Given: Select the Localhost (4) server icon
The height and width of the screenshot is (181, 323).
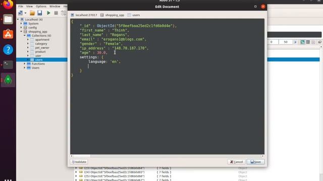Looking at the screenshot, I should (22, 19).
